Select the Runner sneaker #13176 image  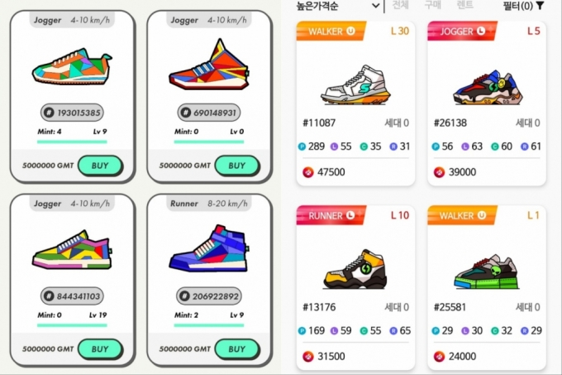pyautogui.click(x=355, y=269)
